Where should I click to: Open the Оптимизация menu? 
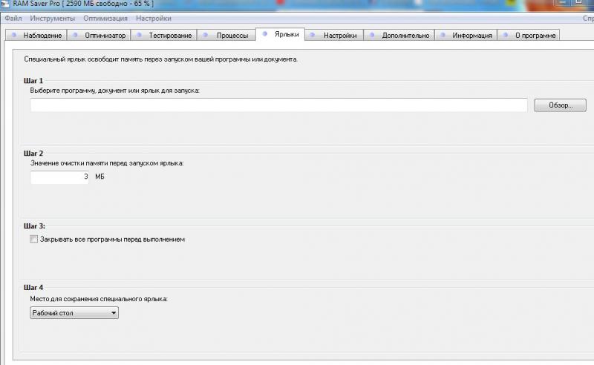105,18
